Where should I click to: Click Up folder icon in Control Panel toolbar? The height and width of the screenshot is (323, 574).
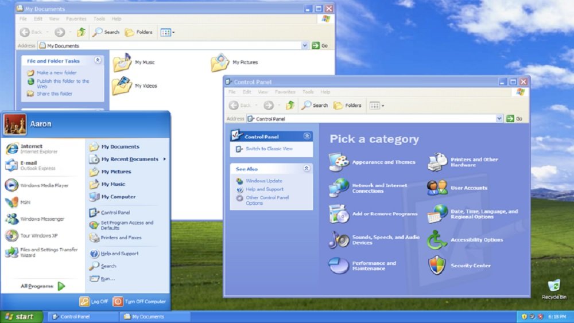coord(290,106)
